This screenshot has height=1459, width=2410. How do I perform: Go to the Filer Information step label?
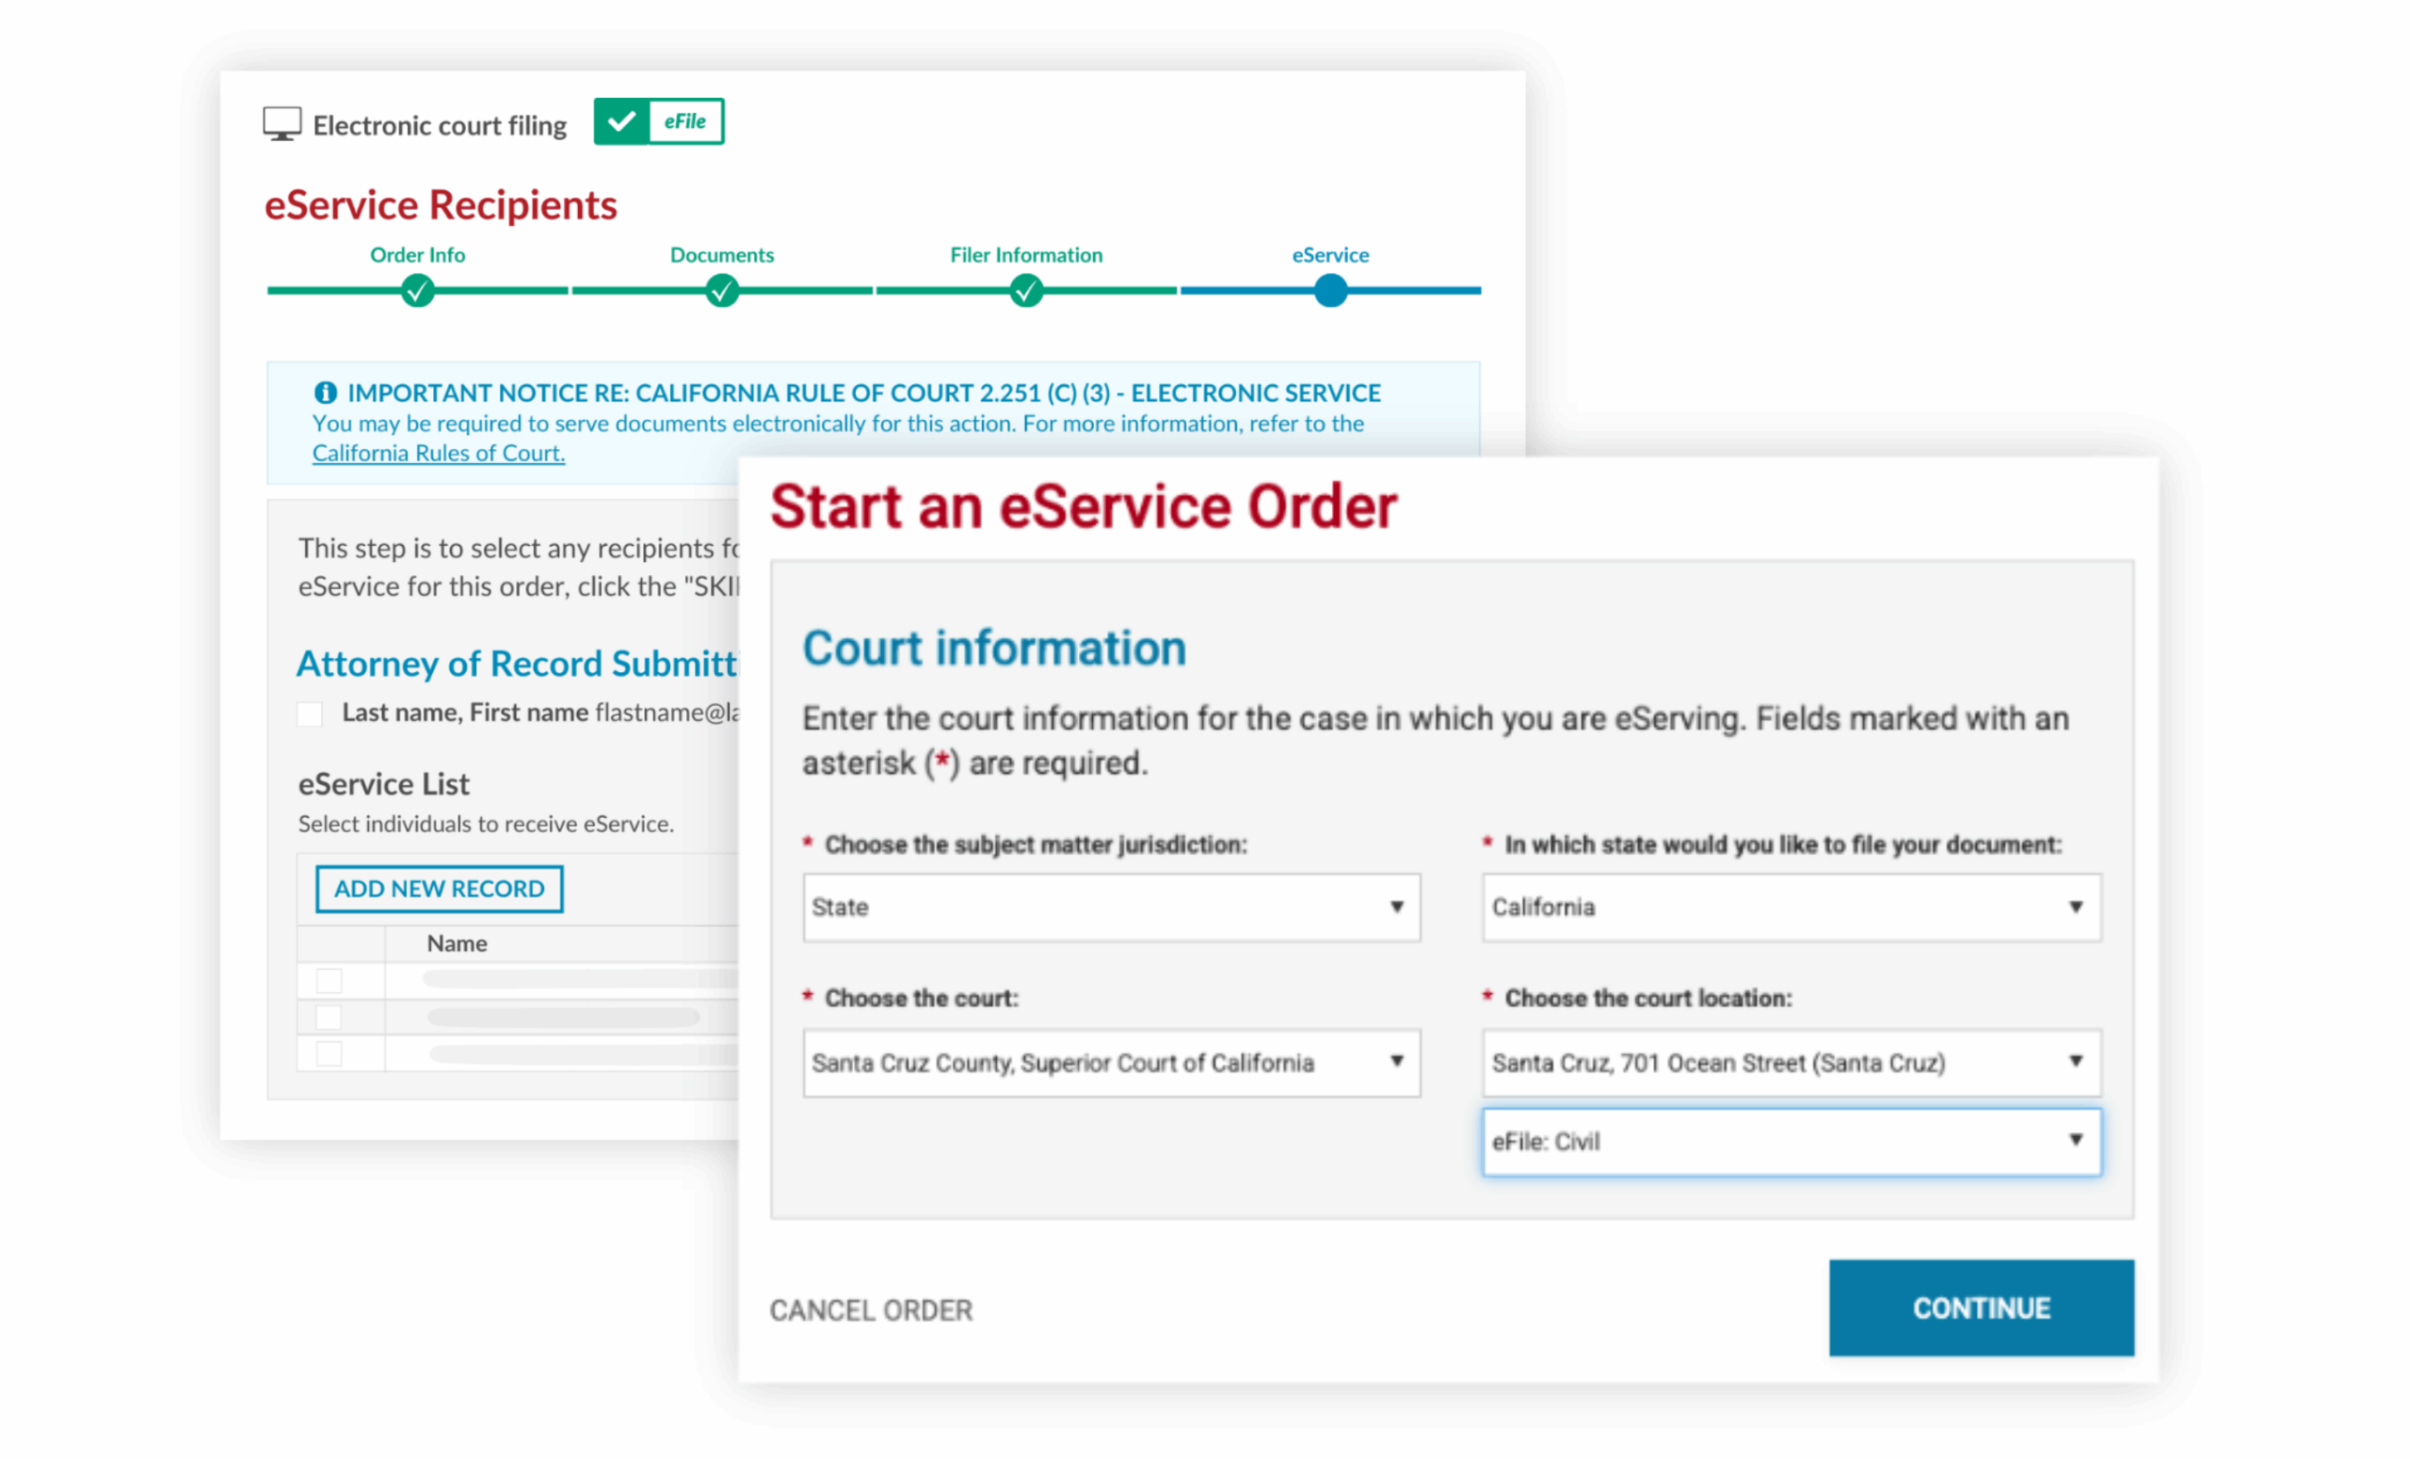(1026, 254)
